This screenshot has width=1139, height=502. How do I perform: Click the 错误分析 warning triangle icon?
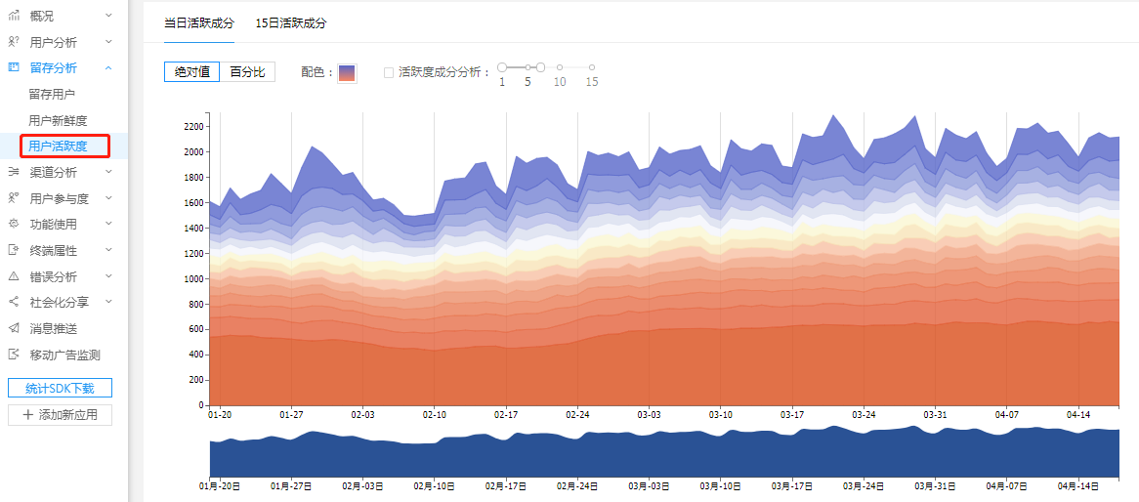14,276
